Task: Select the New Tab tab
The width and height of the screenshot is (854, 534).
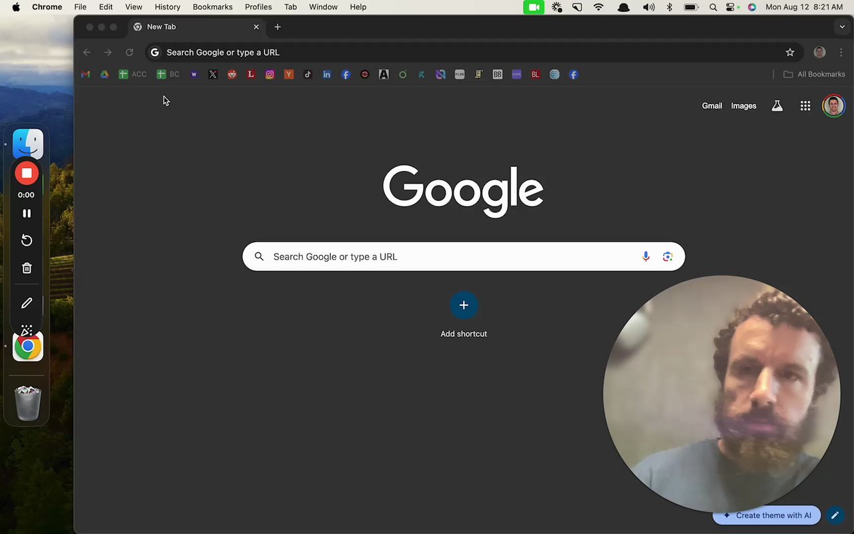Action: pyautogui.click(x=197, y=27)
